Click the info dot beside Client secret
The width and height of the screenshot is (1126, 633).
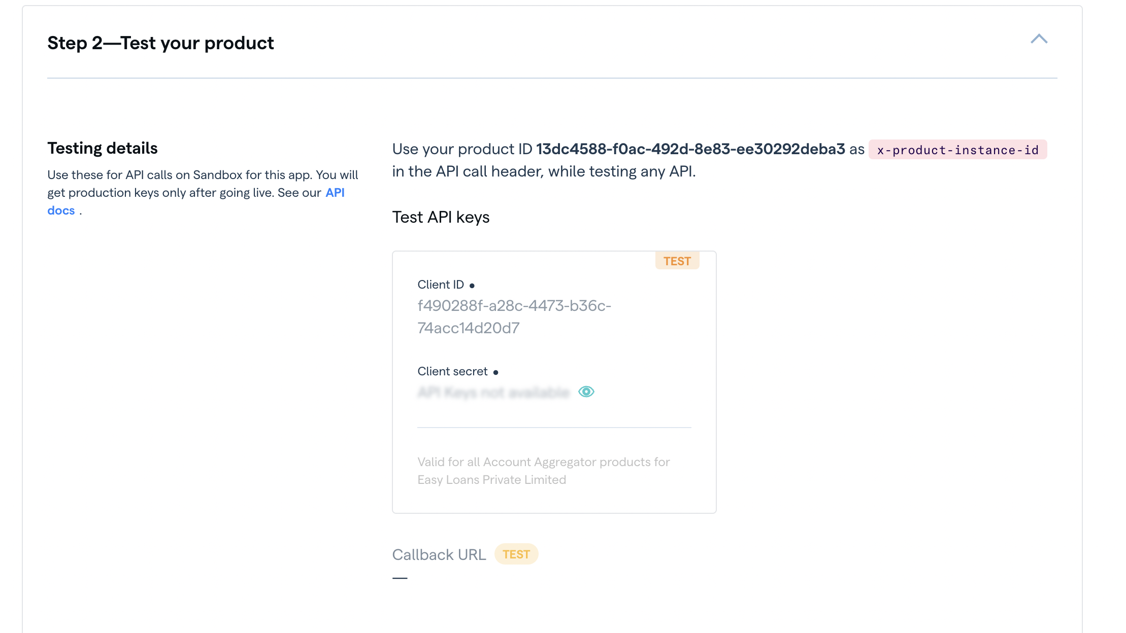click(495, 372)
